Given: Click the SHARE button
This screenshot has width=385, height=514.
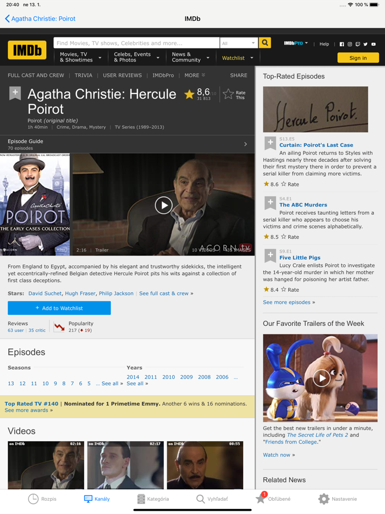Looking at the screenshot, I should click(x=239, y=75).
